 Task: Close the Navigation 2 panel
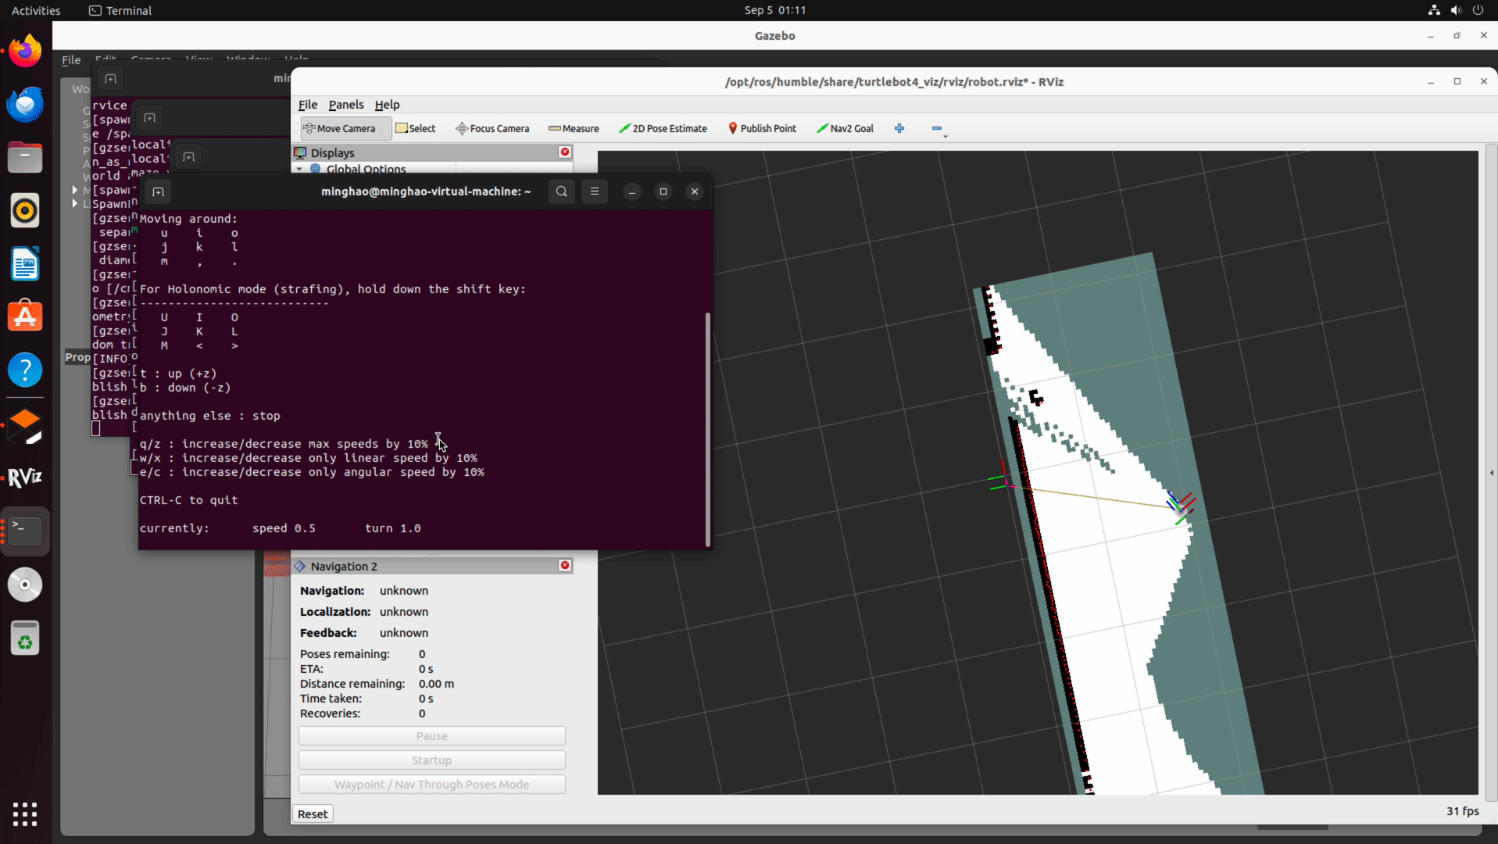[565, 566]
